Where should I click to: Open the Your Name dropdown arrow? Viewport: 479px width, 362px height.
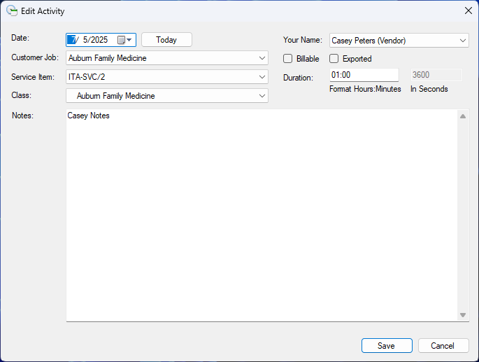(462, 41)
